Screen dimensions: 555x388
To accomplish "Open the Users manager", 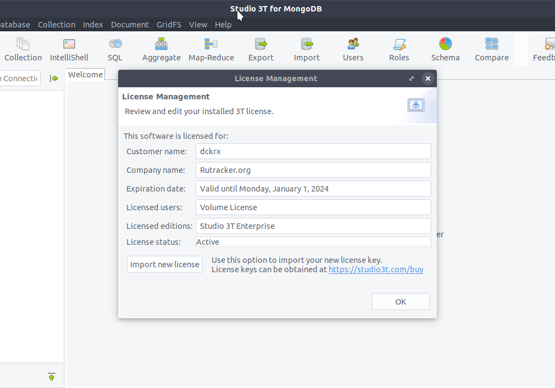I will click(353, 49).
